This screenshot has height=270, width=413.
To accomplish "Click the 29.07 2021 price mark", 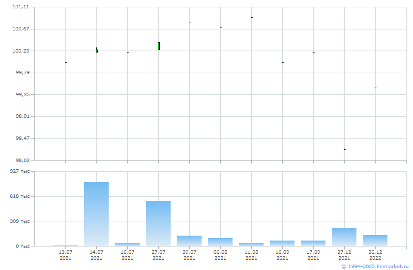I will tap(190, 23).
